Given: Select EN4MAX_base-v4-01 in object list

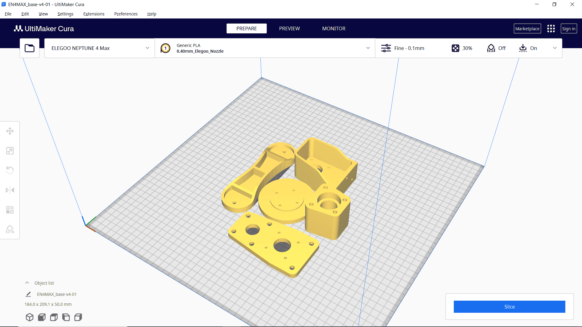Looking at the screenshot, I should click(x=57, y=294).
